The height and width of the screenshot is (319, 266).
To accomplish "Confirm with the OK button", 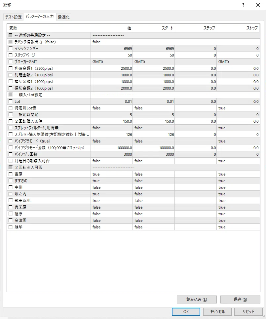I will click(x=186, y=311).
